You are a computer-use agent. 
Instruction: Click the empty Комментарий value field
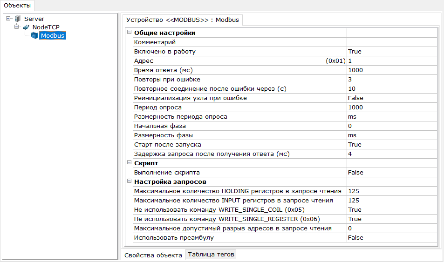(x=391, y=42)
